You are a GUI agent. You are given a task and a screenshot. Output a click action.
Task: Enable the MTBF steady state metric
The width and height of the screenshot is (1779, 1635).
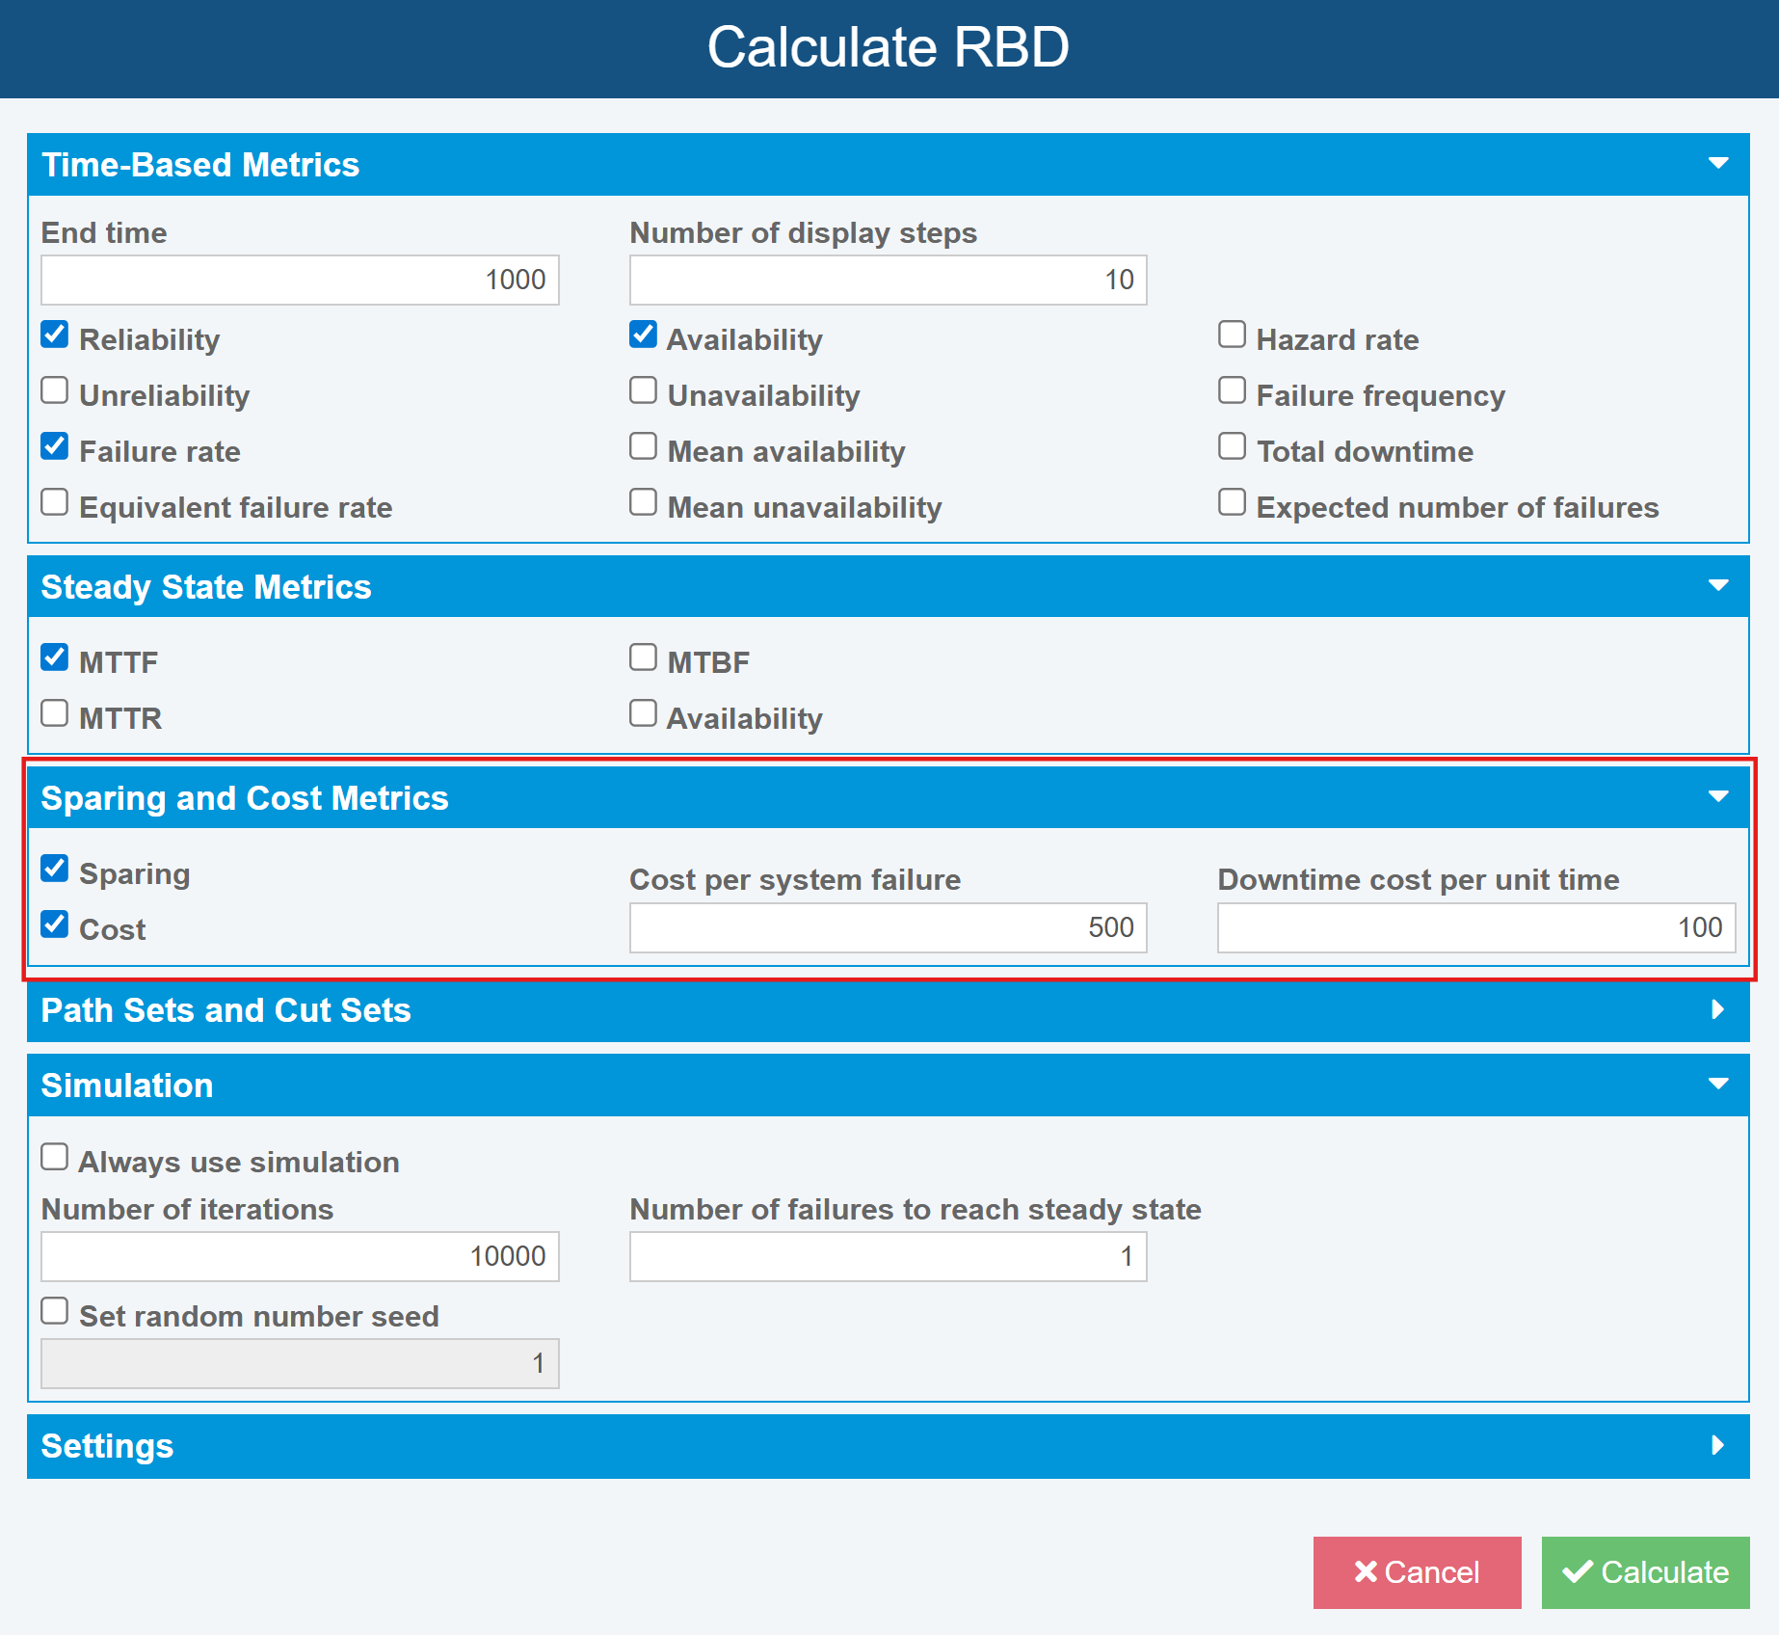[643, 658]
